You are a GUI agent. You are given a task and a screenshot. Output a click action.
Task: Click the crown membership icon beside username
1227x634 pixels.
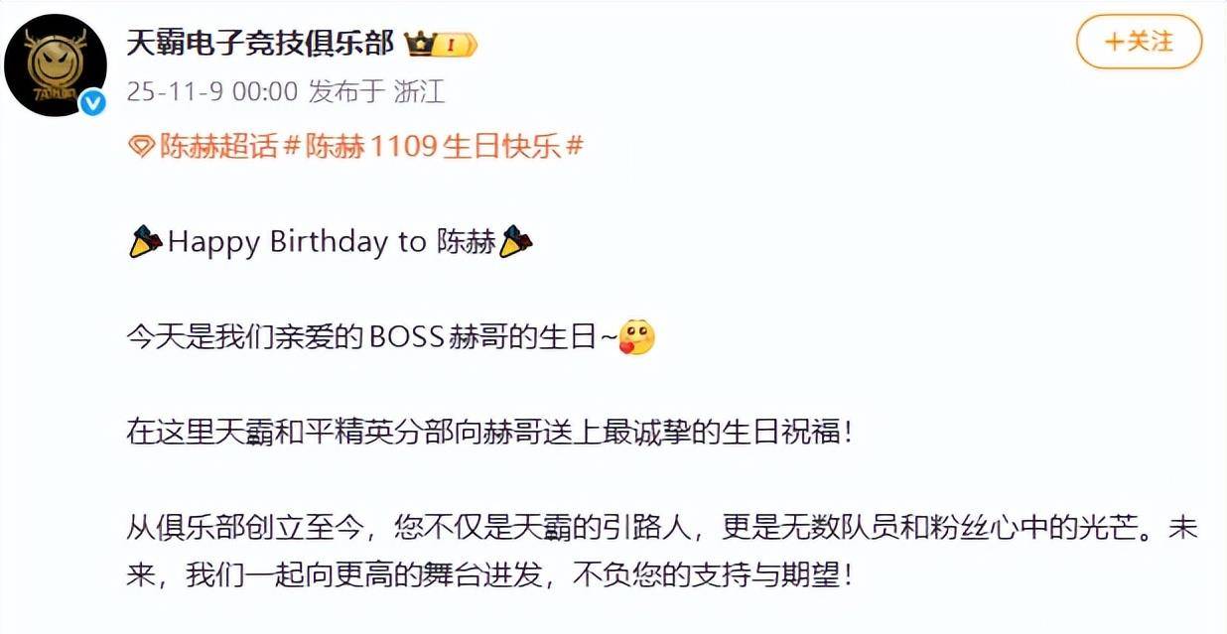pos(419,43)
